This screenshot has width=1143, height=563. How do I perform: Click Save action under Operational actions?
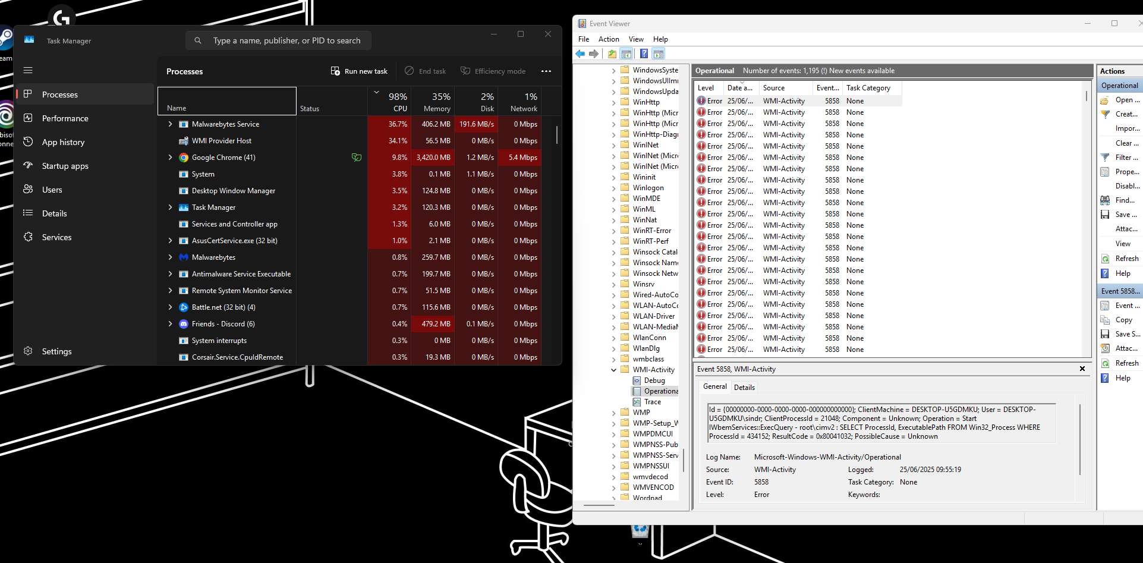[x=1120, y=215]
